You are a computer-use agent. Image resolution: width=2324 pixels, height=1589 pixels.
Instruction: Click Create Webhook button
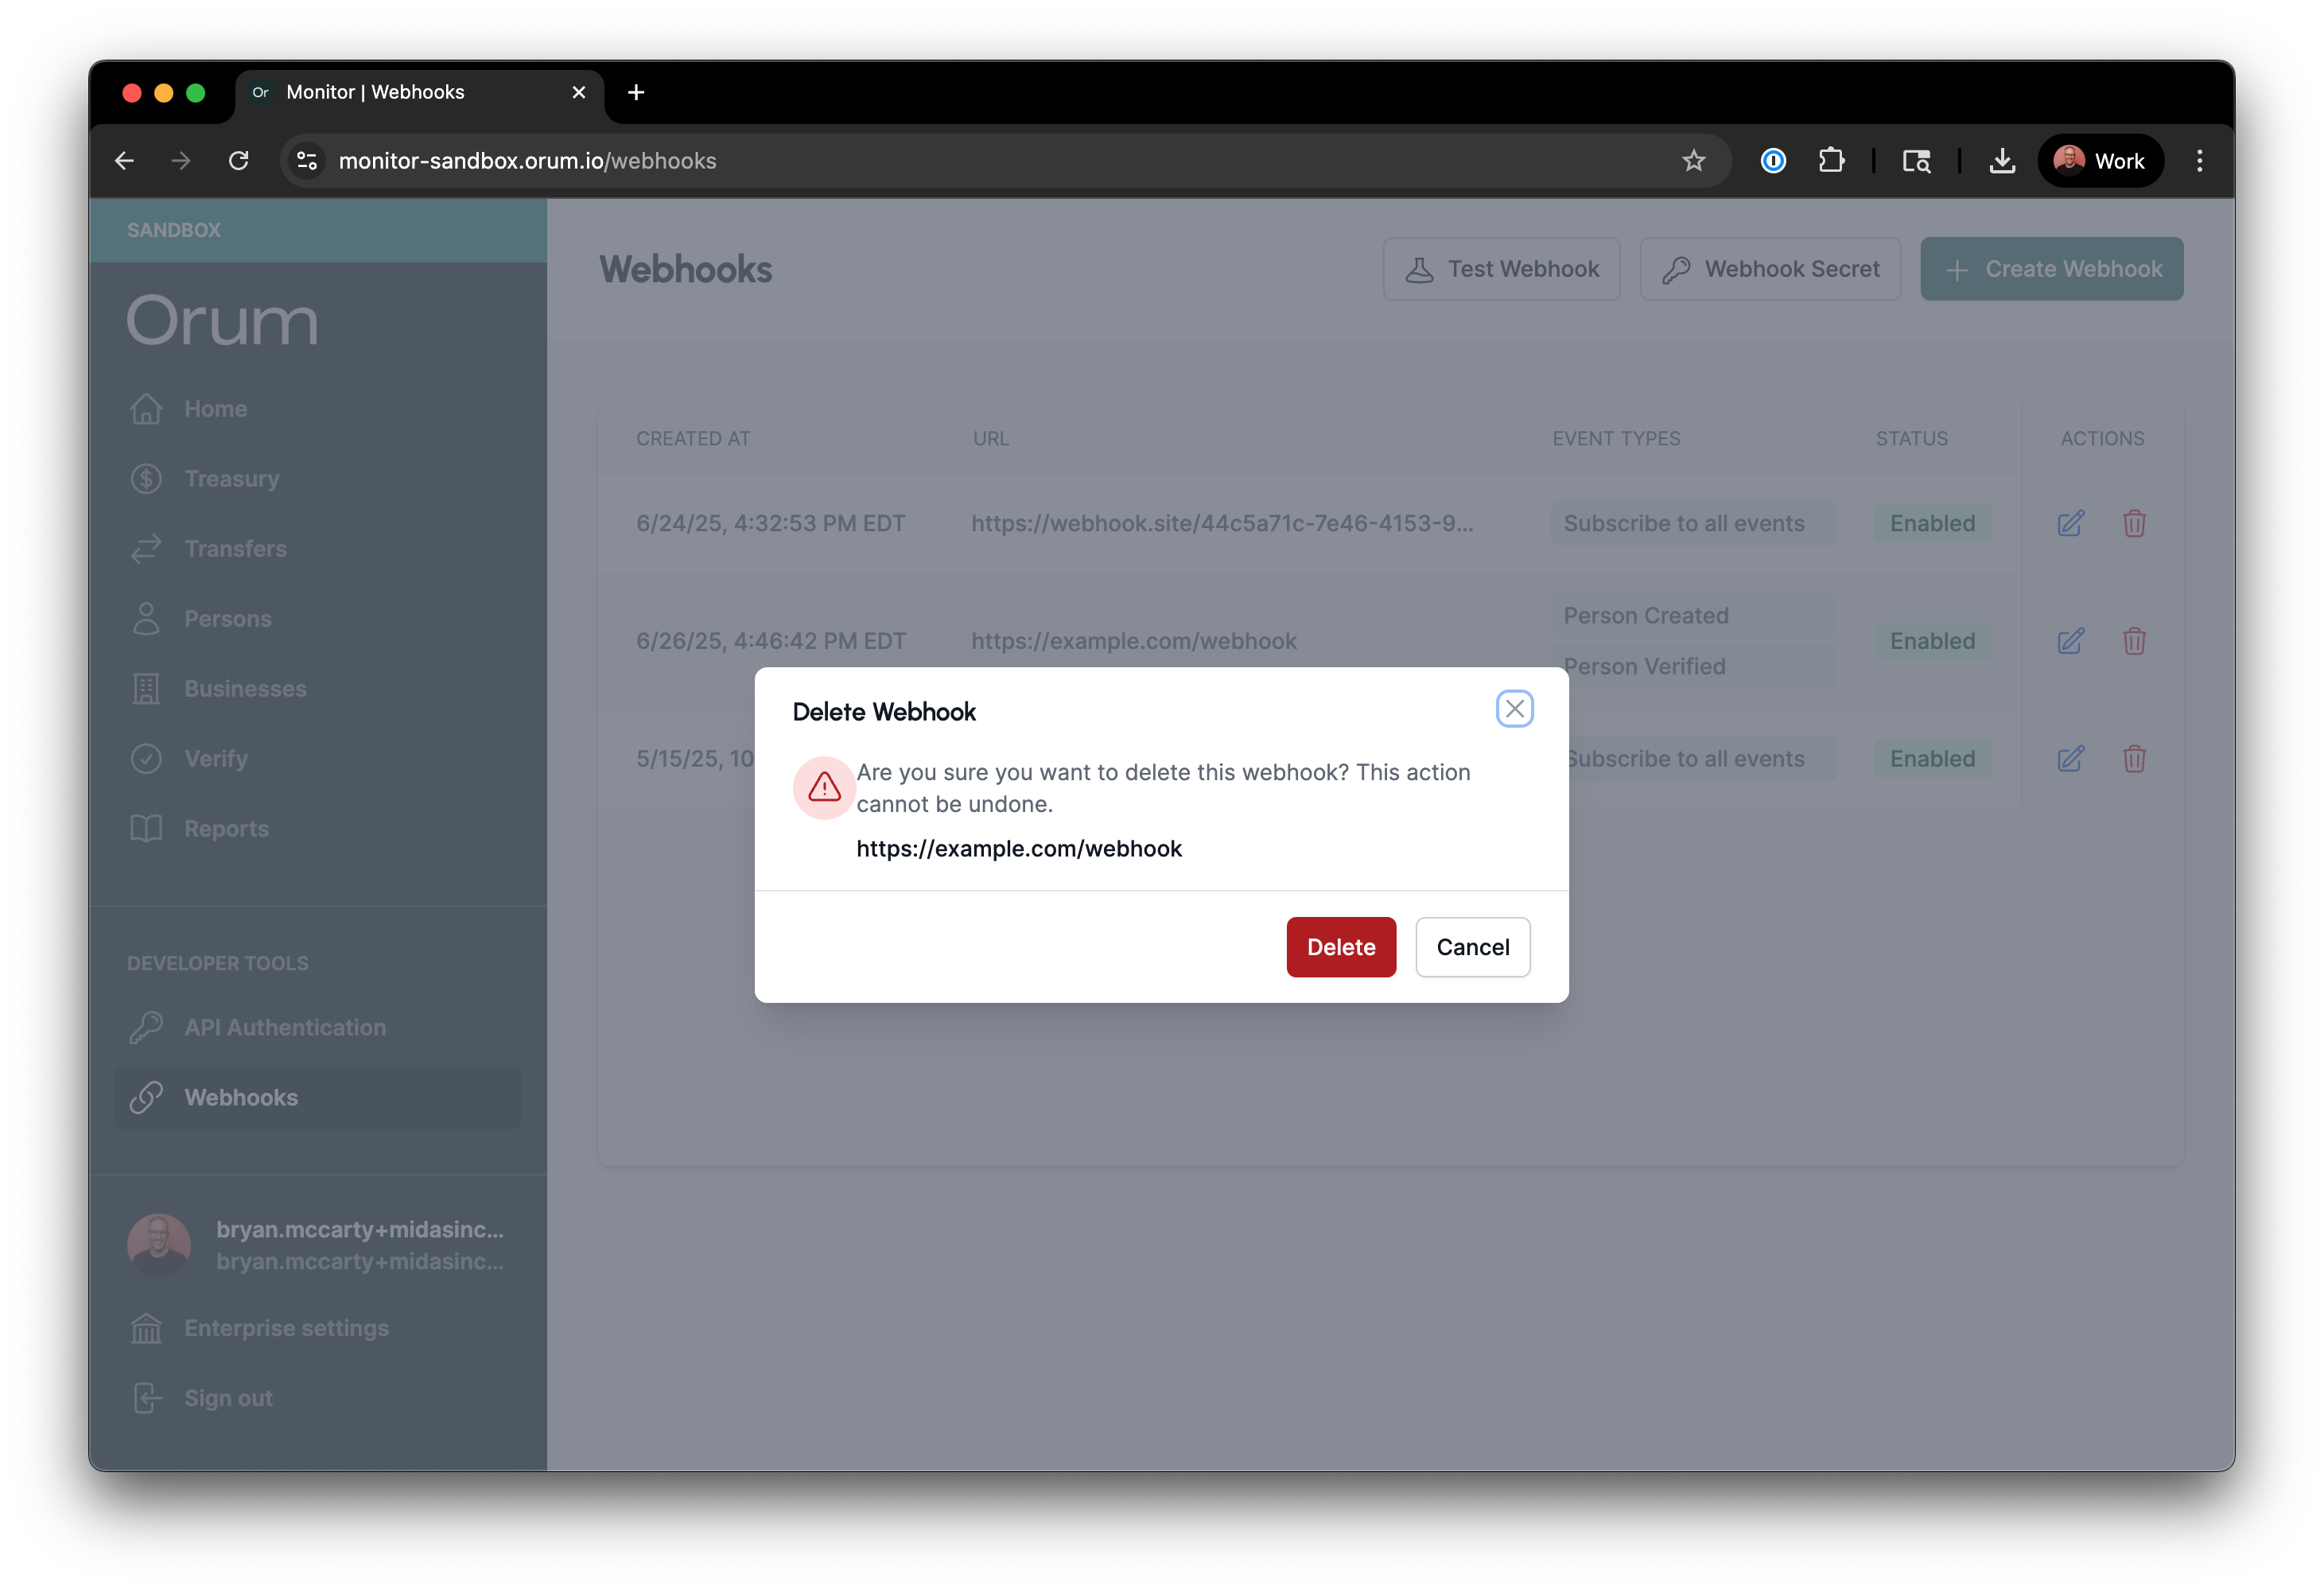pos(2051,269)
